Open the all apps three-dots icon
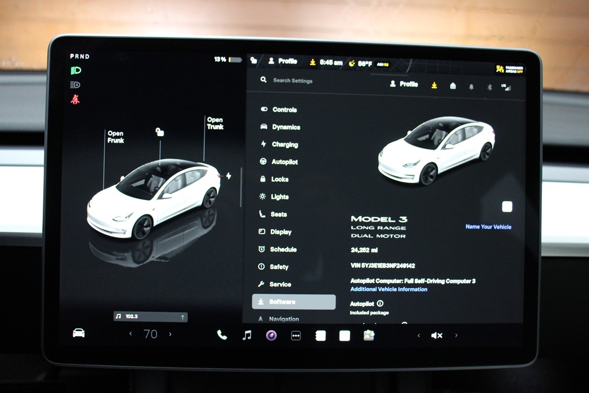 click(x=295, y=336)
